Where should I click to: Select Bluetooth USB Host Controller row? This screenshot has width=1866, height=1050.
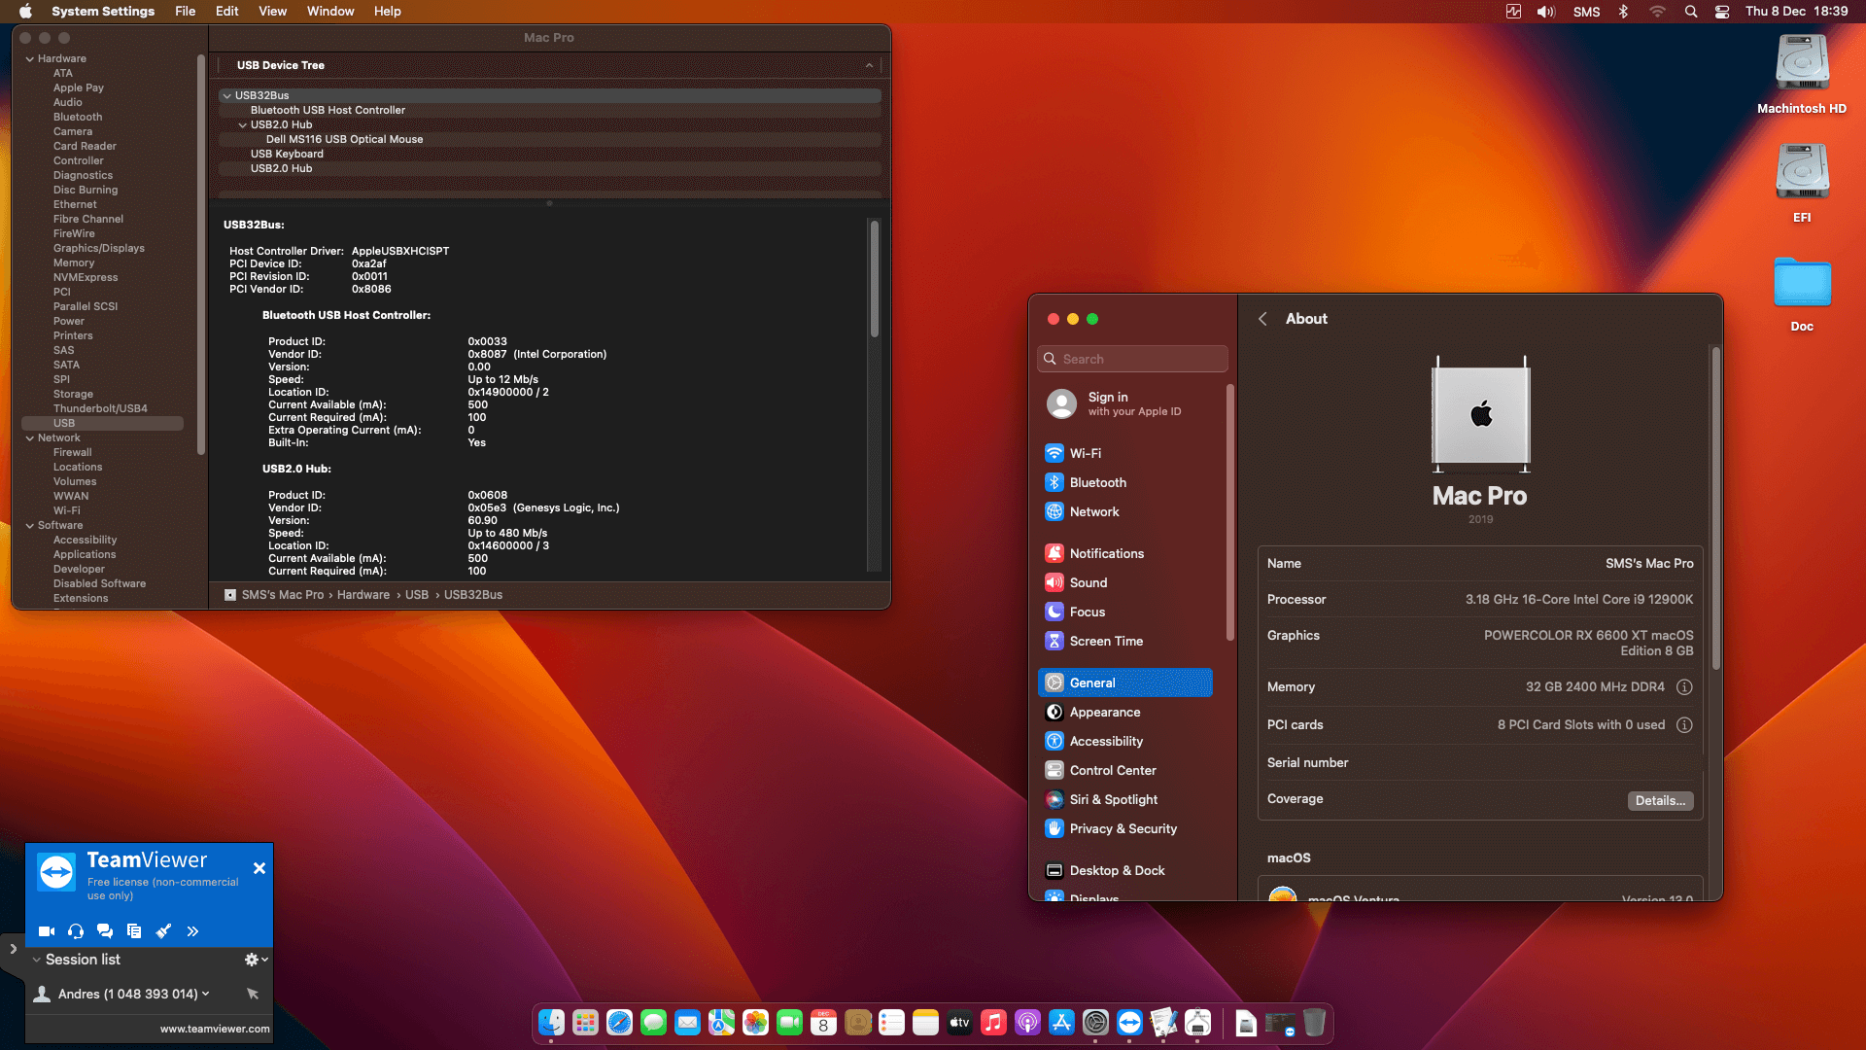point(550,111)
